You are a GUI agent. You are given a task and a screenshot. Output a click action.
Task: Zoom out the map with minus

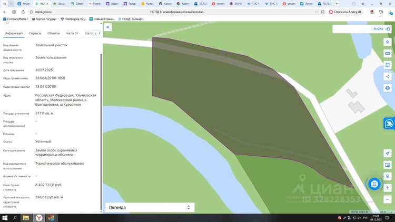388,199
